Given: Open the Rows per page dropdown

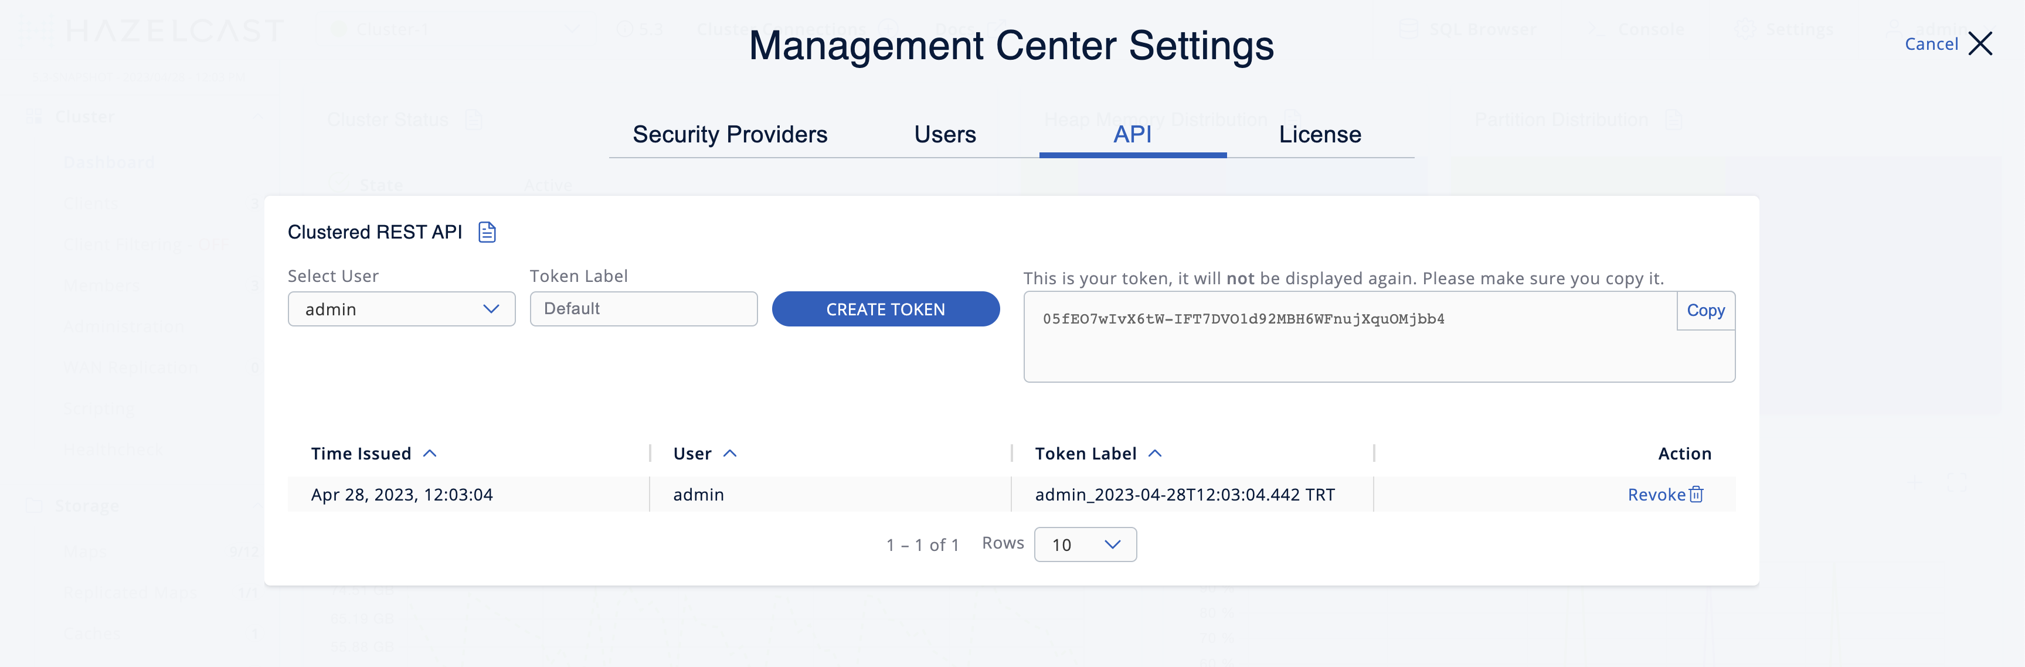Looking at the screenshot, I should (1085, 545).
